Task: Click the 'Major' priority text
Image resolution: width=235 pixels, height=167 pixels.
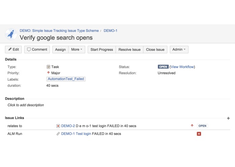Action: [x=55, y=73]
